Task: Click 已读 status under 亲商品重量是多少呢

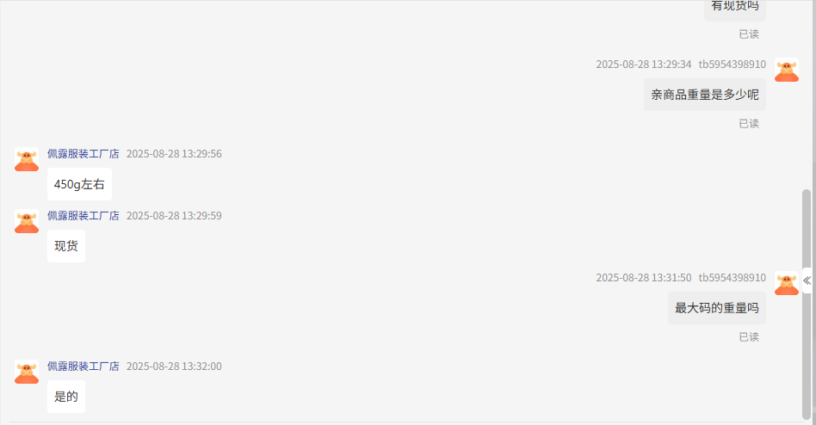Action: [x=749, y=124]
